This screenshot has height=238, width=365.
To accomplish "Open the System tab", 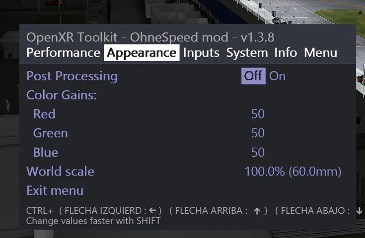I will 247,53.
